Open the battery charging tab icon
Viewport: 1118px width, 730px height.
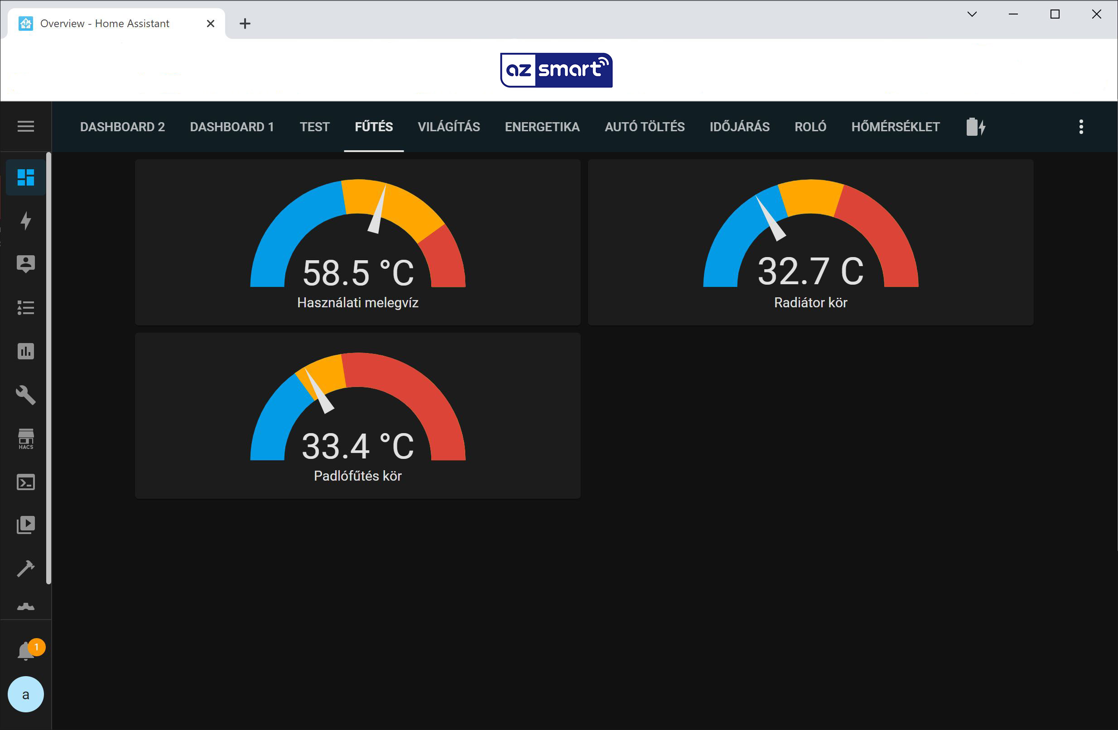(976, 127)
